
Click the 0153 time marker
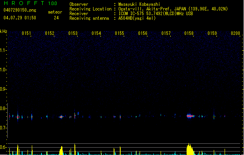[73, 33]
